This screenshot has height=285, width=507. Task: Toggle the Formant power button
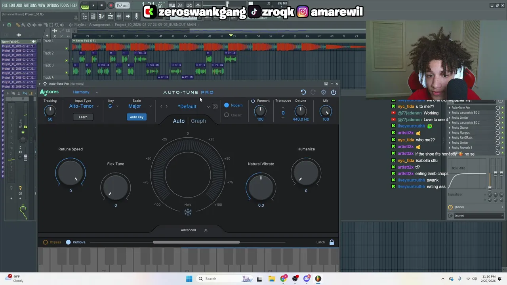tap(253, 101)
